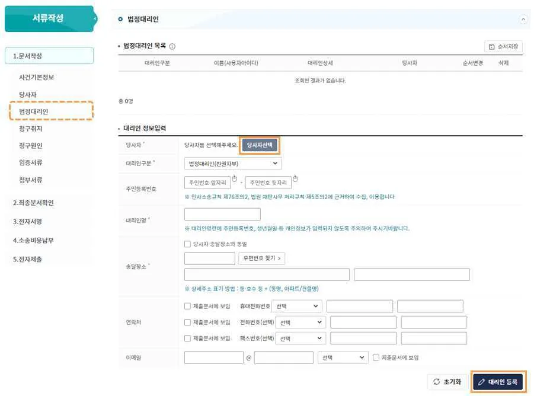Click the virtual keypad icon after 주민번호 앞자리
The image size is (534, 396).
(x=234, y=179)
